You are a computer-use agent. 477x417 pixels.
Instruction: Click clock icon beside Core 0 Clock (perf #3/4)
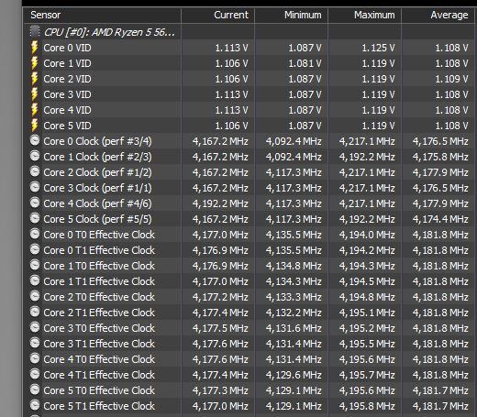coord(35,140)
